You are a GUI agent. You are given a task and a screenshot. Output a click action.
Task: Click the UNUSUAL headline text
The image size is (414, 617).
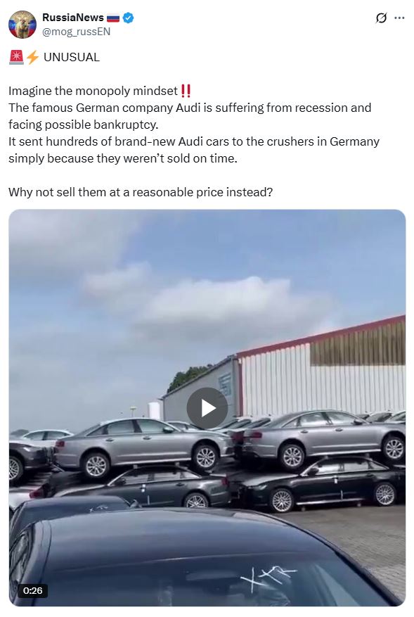coord(72,58)
